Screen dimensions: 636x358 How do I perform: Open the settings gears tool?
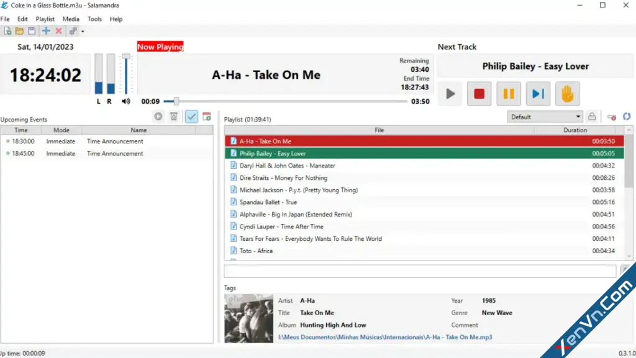pos(73,31)
